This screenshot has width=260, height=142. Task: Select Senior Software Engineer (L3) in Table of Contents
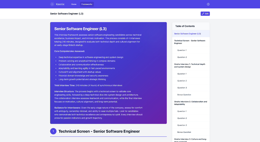(188, 34)
